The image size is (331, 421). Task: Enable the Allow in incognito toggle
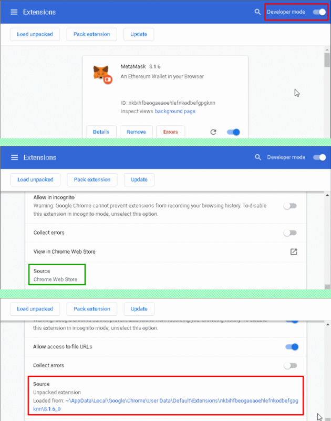(290, 206)
